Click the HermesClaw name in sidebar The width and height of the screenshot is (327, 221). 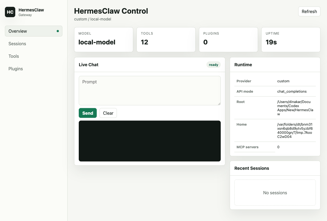pos(31,10)
